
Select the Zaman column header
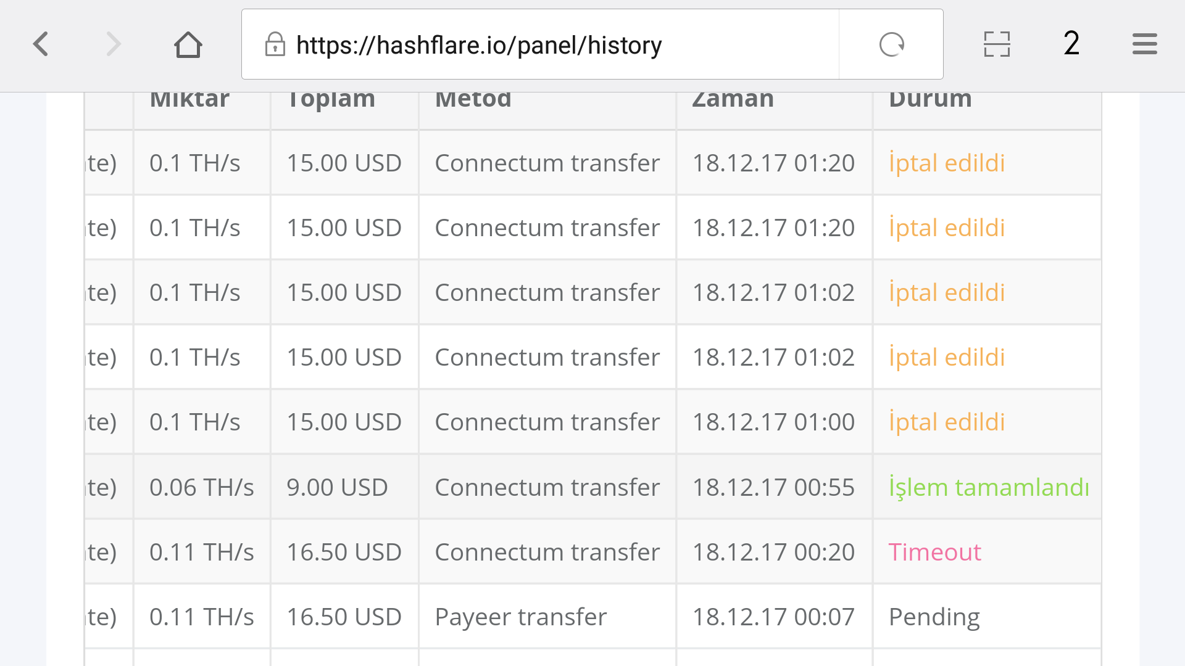click(733, 99)
